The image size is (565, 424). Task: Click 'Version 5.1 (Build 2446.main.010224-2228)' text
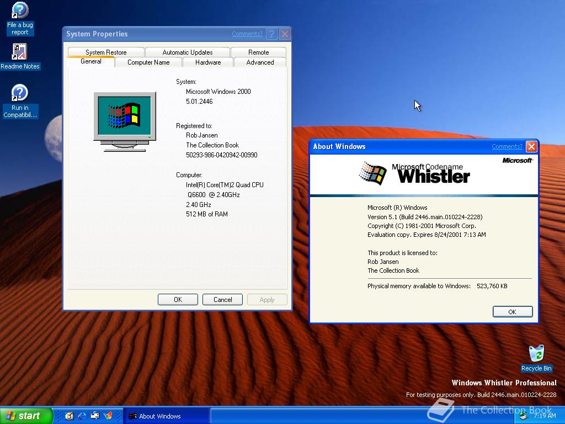425,217
